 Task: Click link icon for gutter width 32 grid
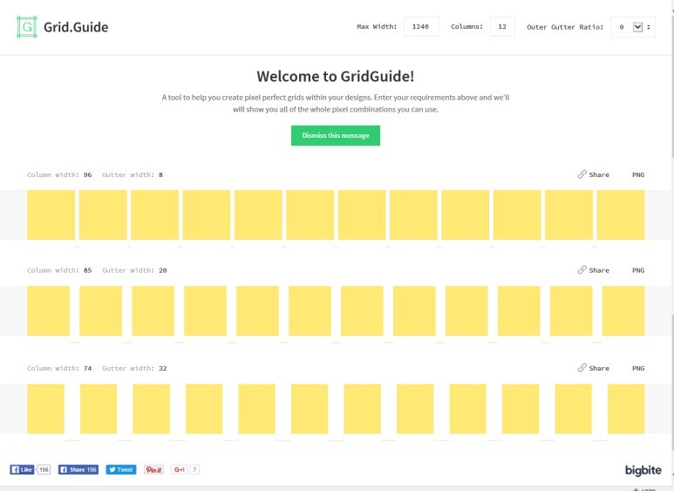(x=582, y=368)
